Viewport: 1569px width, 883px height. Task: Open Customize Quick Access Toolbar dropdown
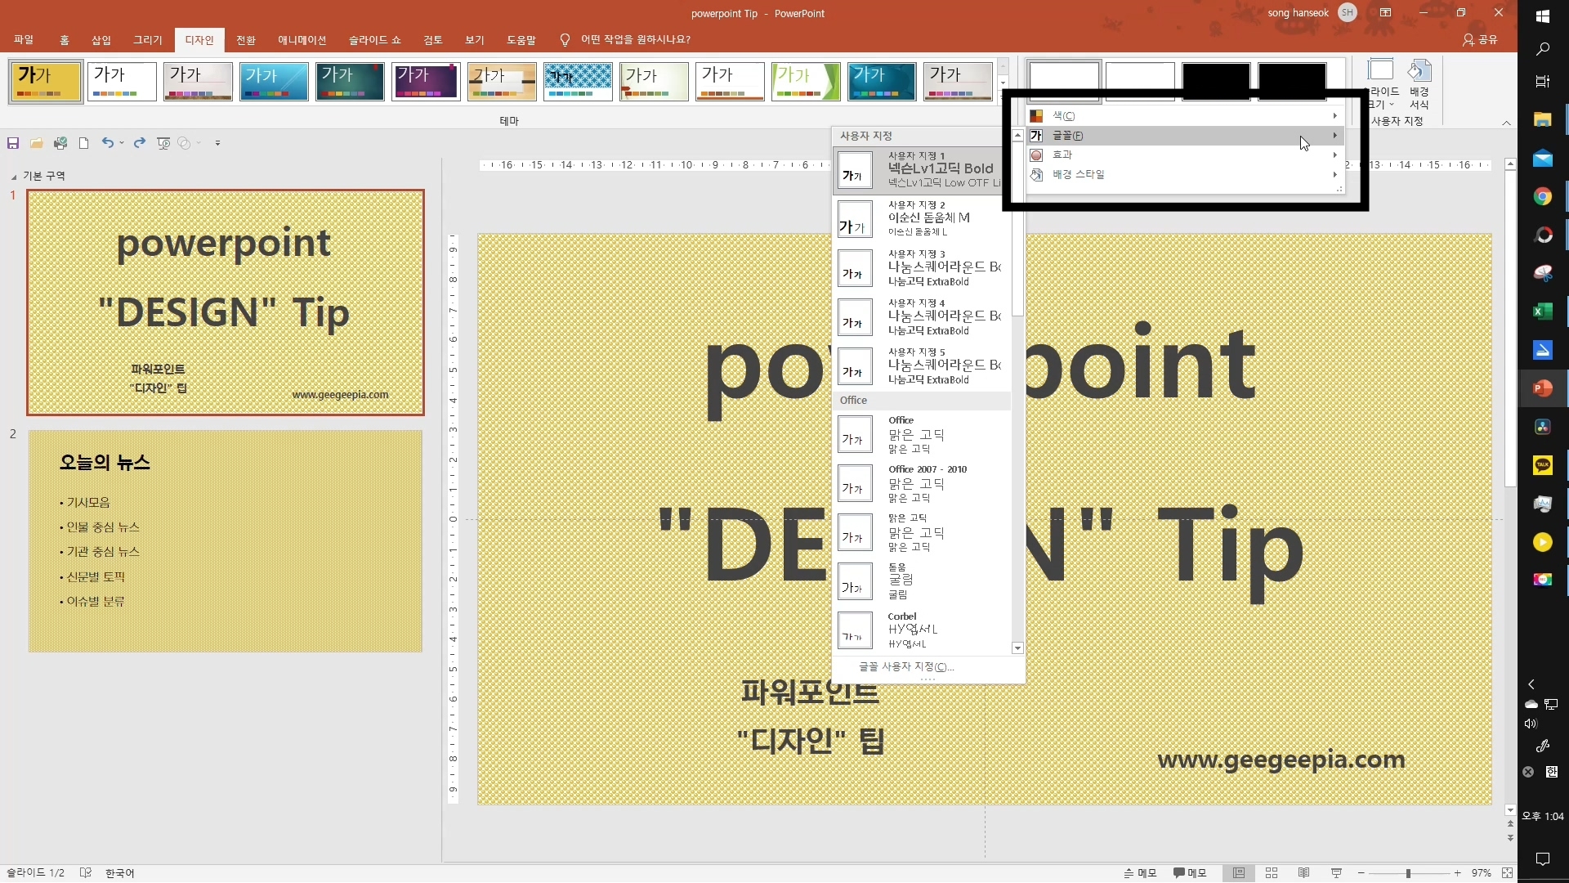(217, 143)
